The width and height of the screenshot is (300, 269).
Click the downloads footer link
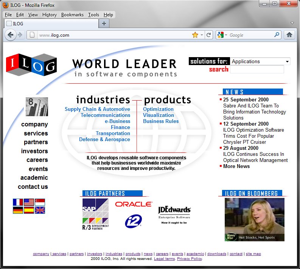(217, 254)
